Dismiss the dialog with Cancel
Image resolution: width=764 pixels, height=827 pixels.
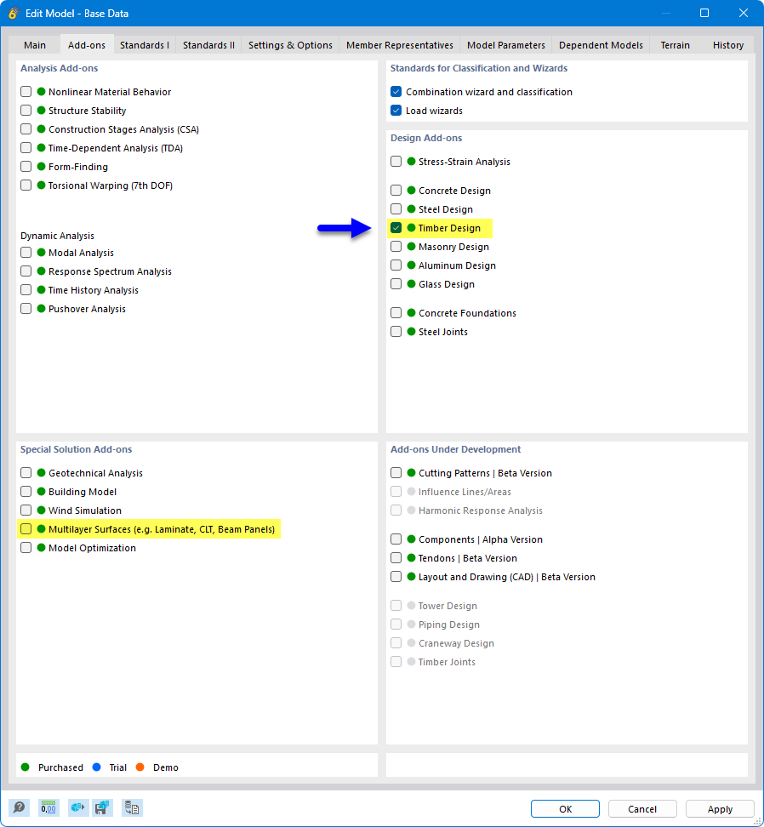pyautogui.click(x=642, y=808)
